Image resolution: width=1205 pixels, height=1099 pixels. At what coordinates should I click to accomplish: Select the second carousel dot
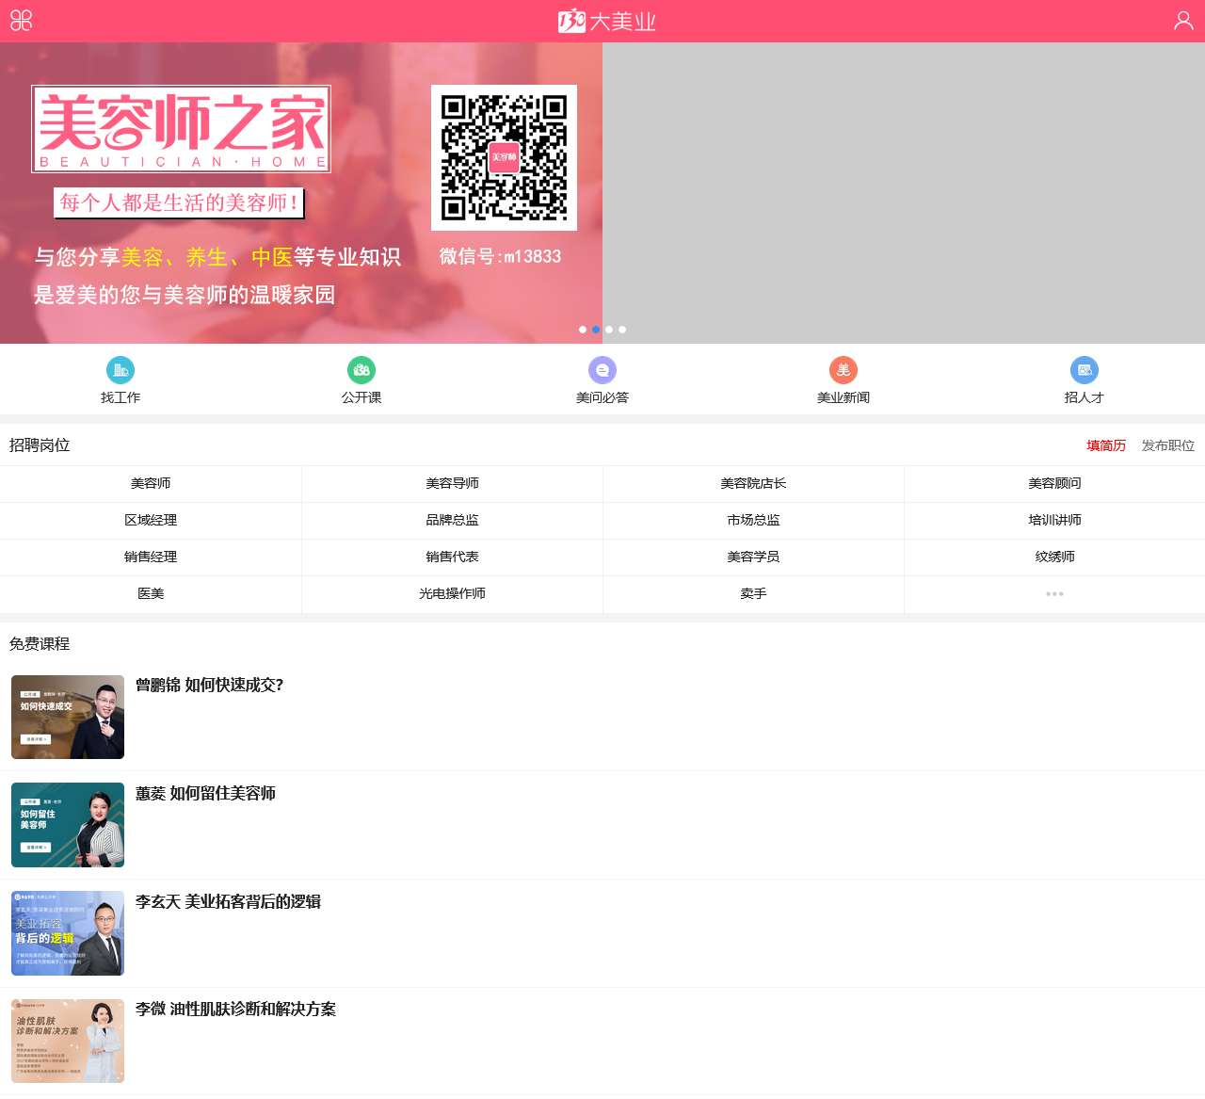(x=596, y=330)
